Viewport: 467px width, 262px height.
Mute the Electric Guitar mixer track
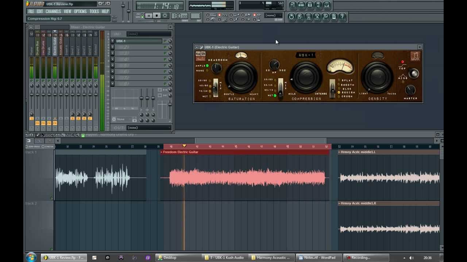[x=55, y=81]
